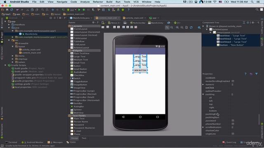This screenshot has height=148, width=264.
Task: Expand the mipmap resource folder
Action: click(13, 59)
